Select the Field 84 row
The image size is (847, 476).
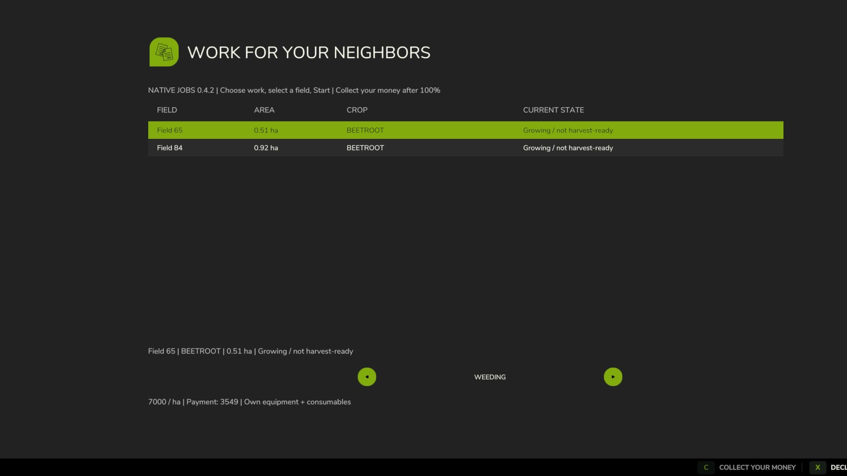coord(465,148)
